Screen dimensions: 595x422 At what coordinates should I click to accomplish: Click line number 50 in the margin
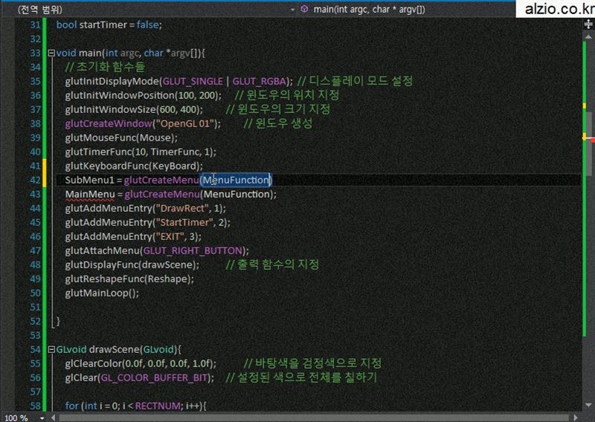point(35,293)
